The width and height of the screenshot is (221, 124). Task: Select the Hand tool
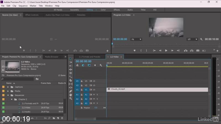[71, 95]
